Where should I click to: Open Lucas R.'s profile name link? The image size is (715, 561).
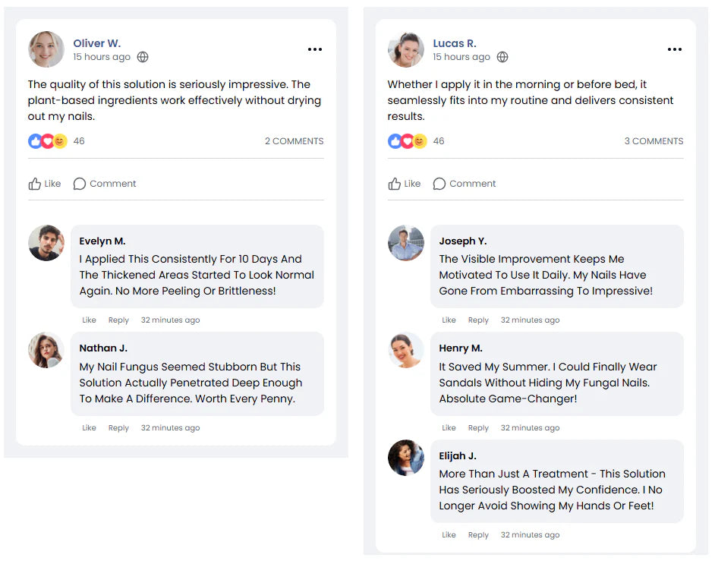click(x=455, y=43)
